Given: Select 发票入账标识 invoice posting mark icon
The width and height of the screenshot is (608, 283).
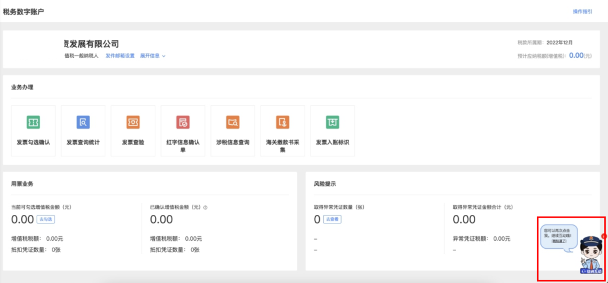Looking at the screenshot, I should (x=332, y=122).
